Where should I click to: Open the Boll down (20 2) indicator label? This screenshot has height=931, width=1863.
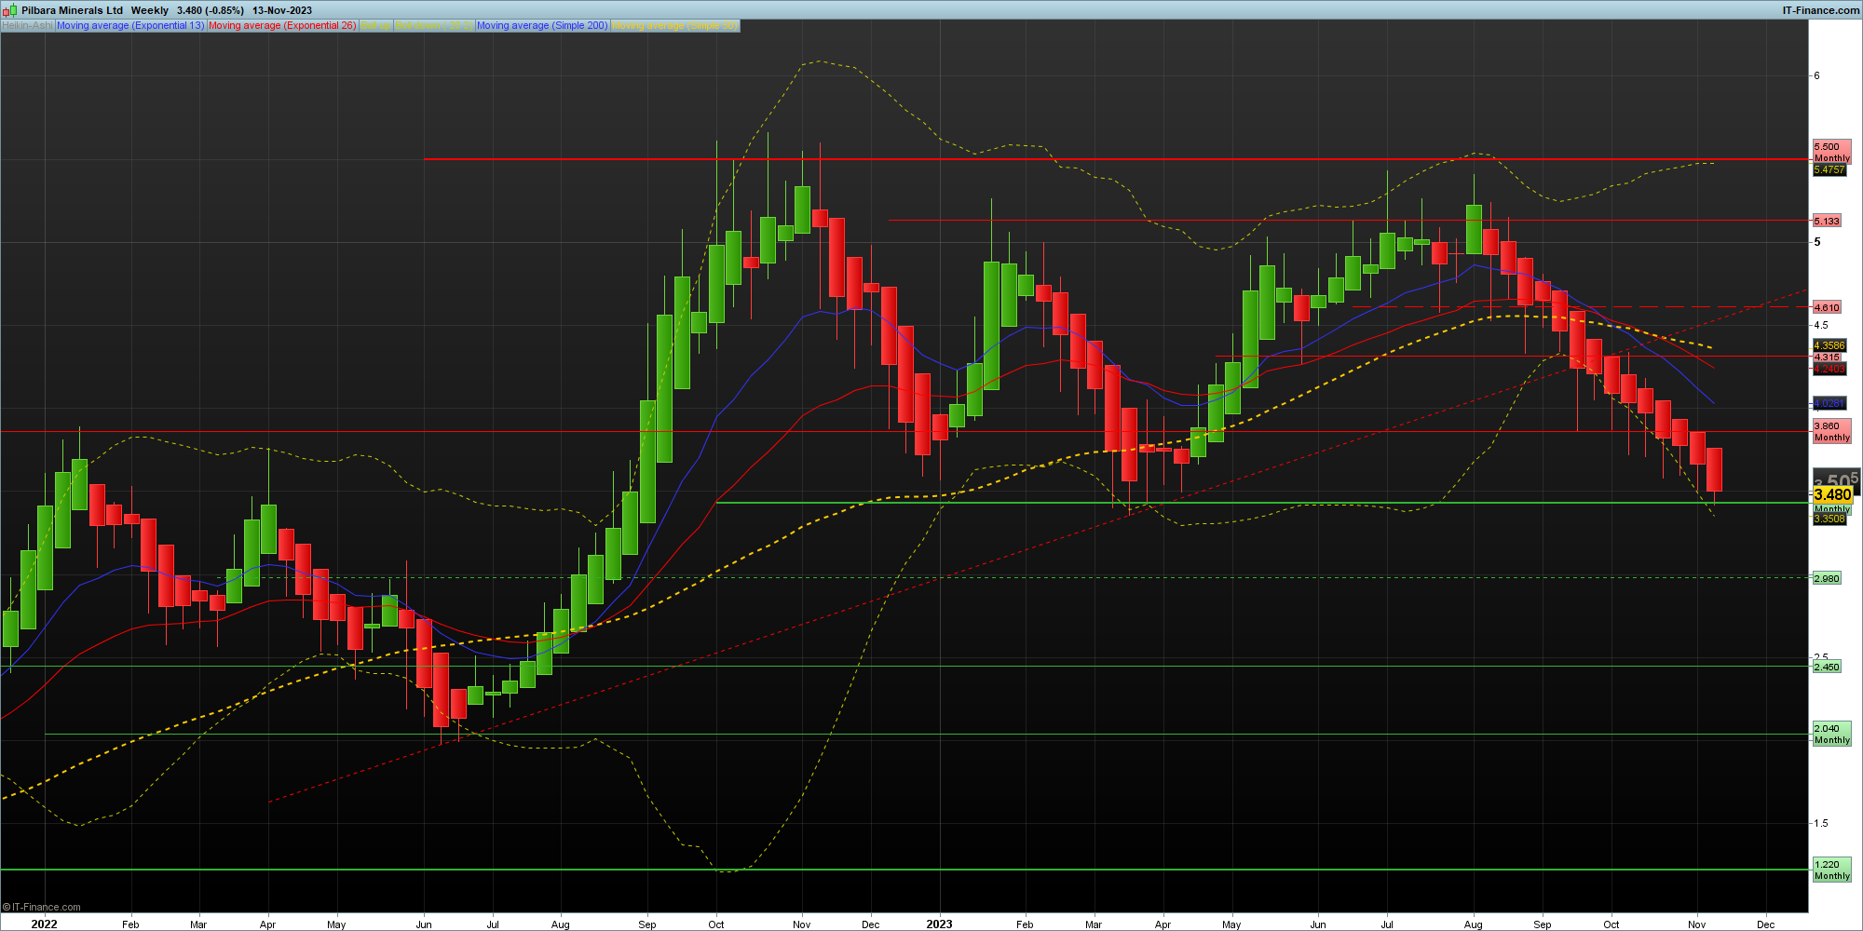tap(434, 26)
